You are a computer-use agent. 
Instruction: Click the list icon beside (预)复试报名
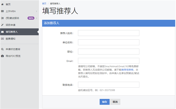[2, 18]
